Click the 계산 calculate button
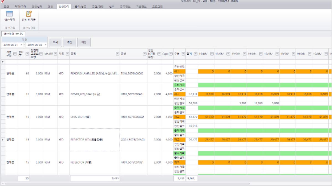 pos(69,42)
